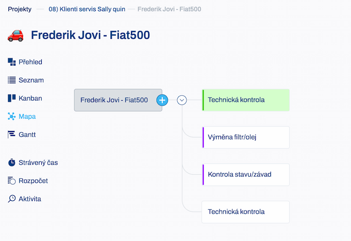
Task: Open 08) Klienti servis Sally quin breadcrumb
Action: click(87, 9)
